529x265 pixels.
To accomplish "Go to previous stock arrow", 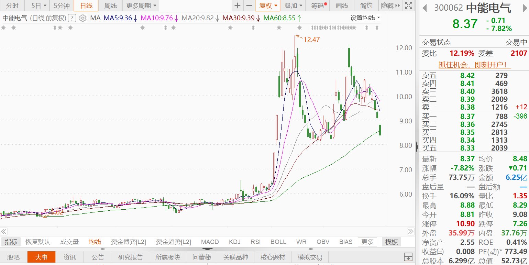I will (425, 8).
